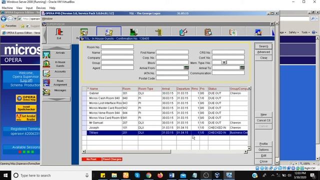Open Chrome from the taskbar
This screenshot has height=180, width=320.
[x=148, y=175]
